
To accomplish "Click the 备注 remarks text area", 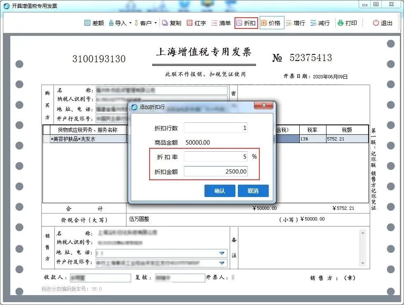I will click(x=299, y=248).
